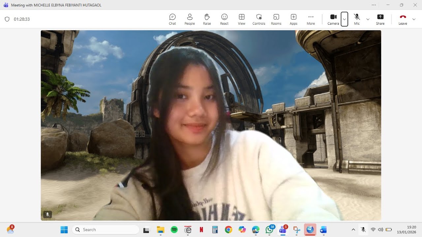Open the Apps add menu
This screenshot has height=237, width=422.
tap(293, 19)
